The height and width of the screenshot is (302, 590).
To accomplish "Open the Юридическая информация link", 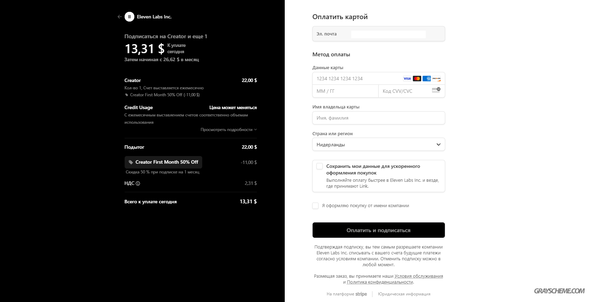I will click(x=404, y=294).
